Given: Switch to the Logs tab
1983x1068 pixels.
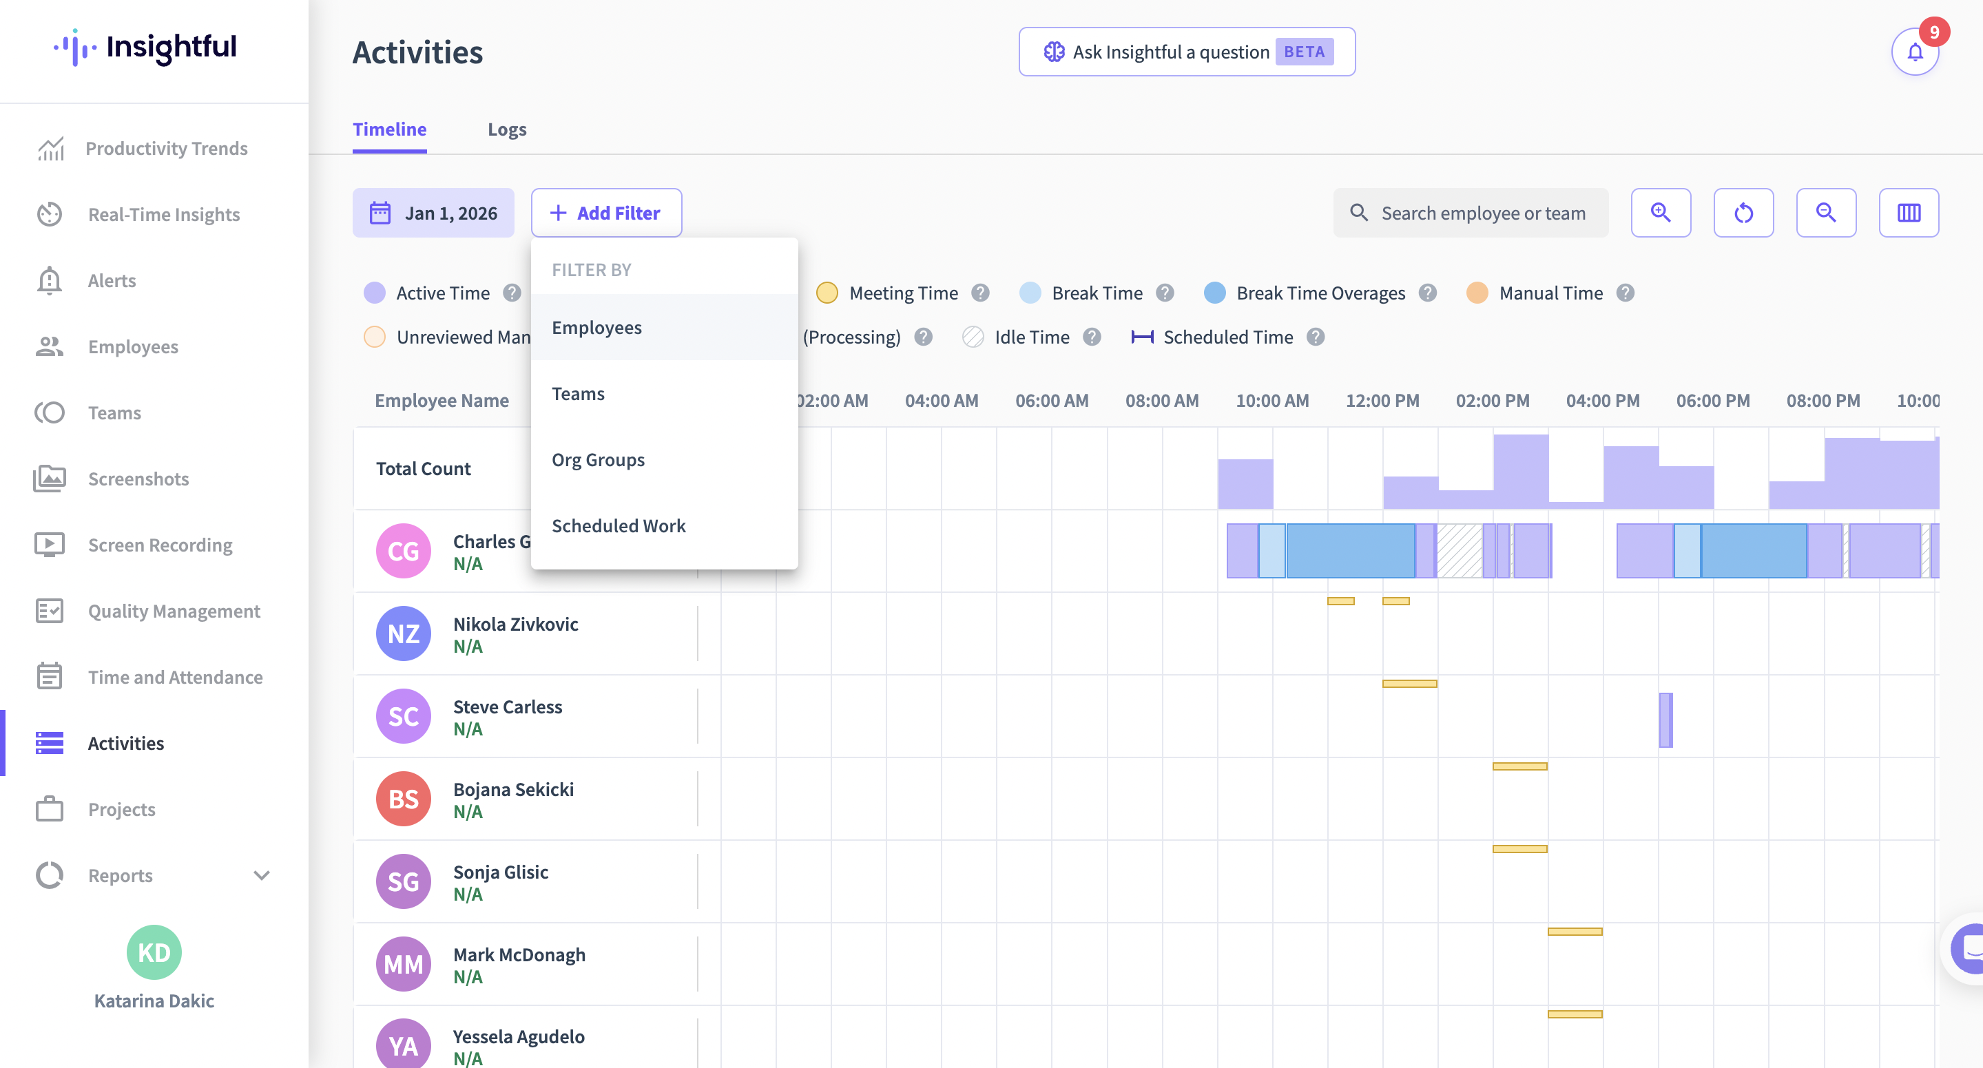Looking at the screenshot, I should coord(506,129).
